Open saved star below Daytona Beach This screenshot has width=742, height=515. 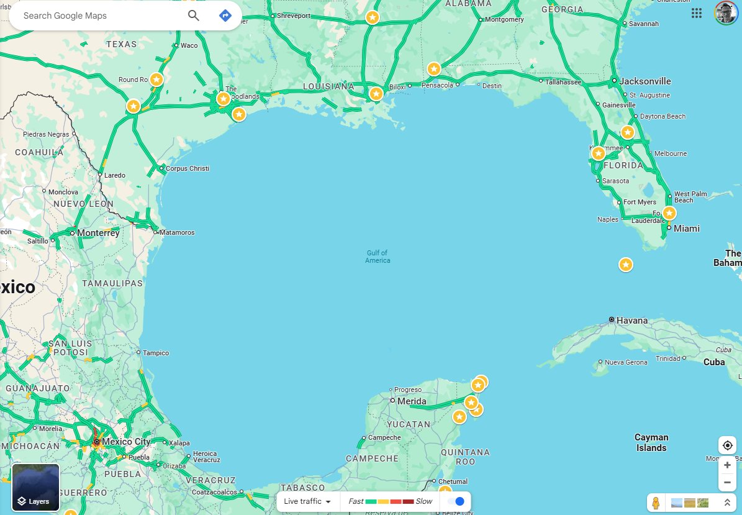click(x=628, y=132)
